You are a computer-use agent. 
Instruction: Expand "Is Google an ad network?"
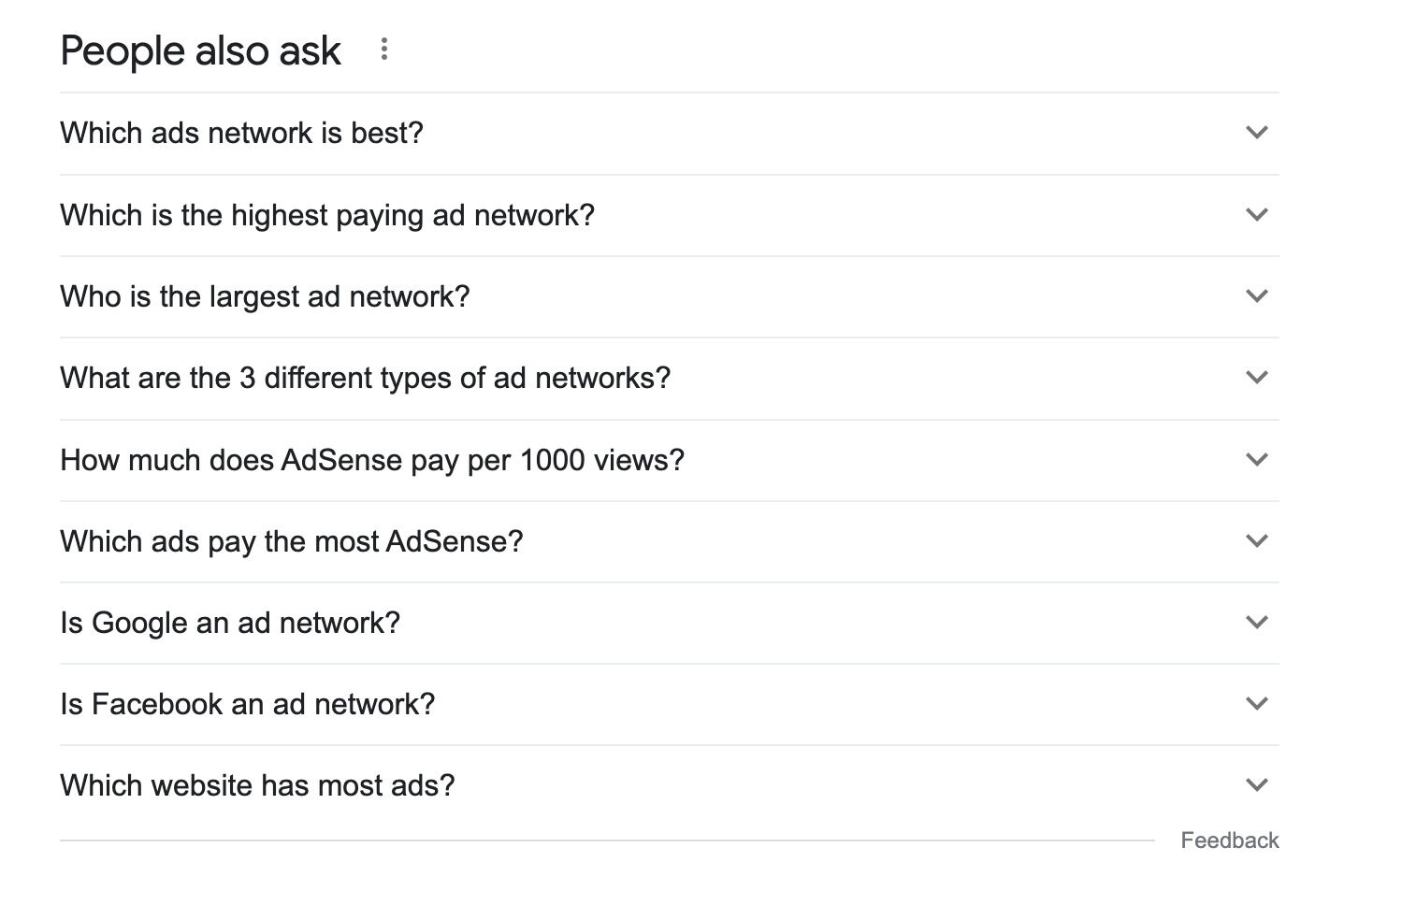[x=1257, y=623]
